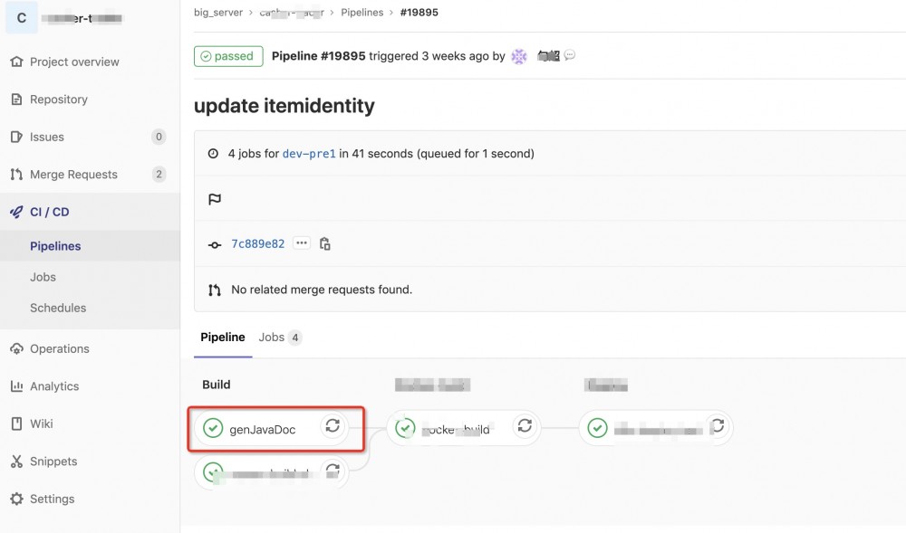Expand the Operations sidebar section
This screenshot has height=533, width=906.
click(59, 348)
